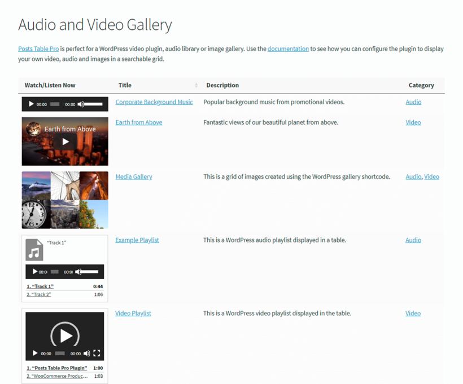Enter fullscreen on the Video Playlist player
This screenshot has width=463, height=384.
(x=97, y=354)
